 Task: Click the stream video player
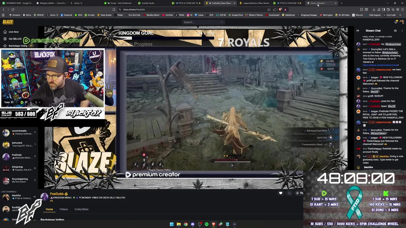[196, 108]
